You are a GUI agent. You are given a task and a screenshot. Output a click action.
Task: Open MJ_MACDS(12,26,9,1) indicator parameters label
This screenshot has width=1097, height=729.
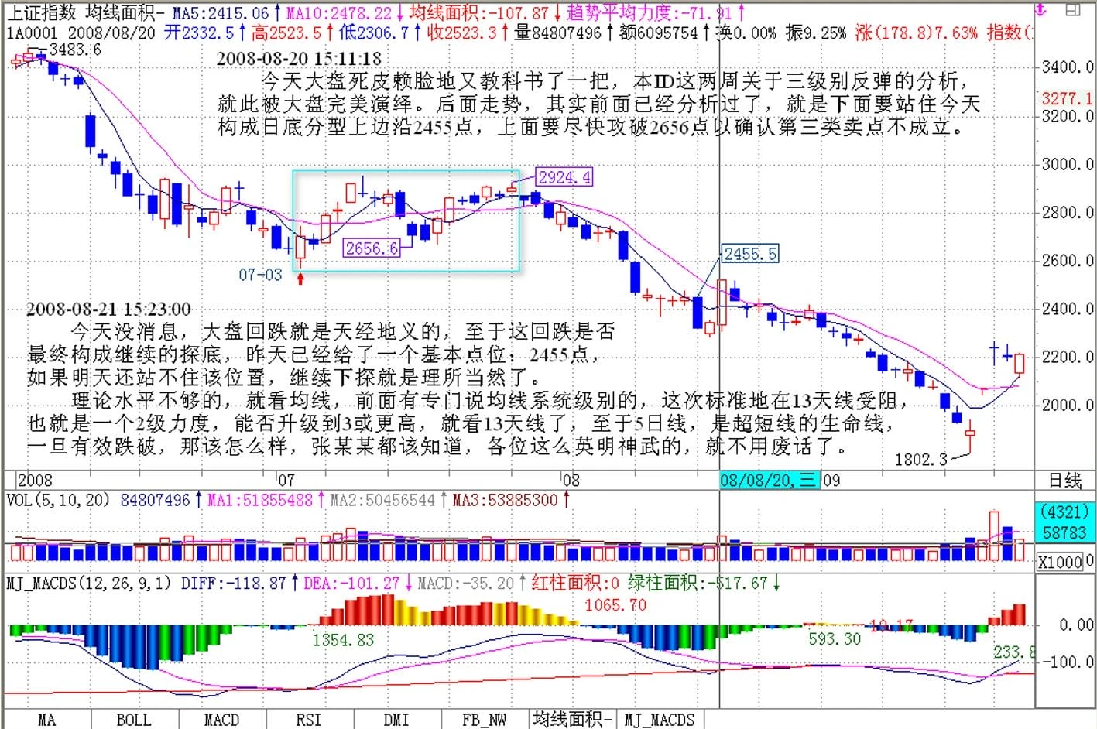pyautogui.click(x=89, y=583)
